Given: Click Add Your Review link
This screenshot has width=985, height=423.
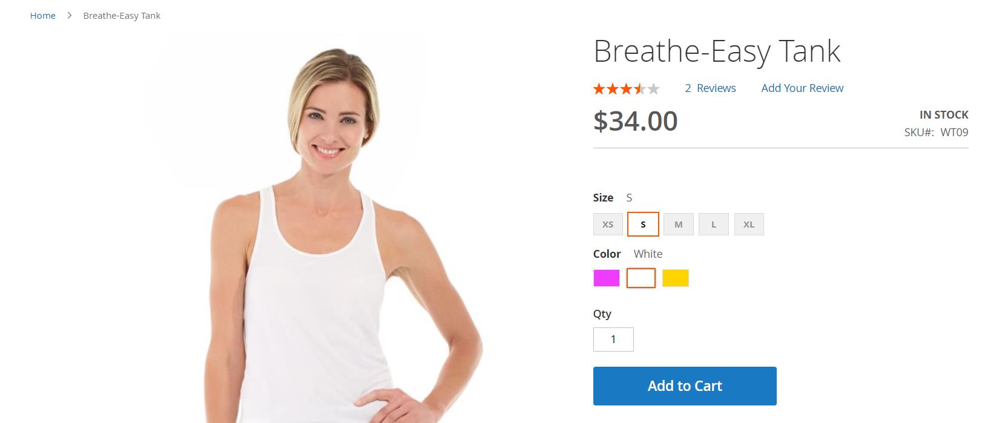Looking at the screenshot, I should coord(802,88).
